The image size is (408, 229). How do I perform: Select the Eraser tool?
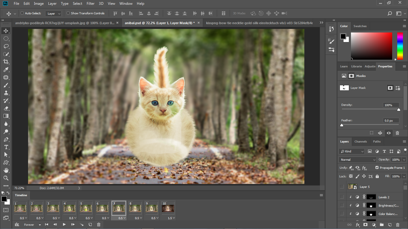(x=6, y=108)
